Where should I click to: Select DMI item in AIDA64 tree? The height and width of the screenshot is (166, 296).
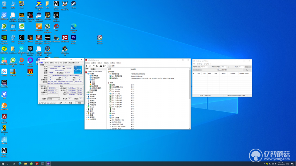coord(93,80)
